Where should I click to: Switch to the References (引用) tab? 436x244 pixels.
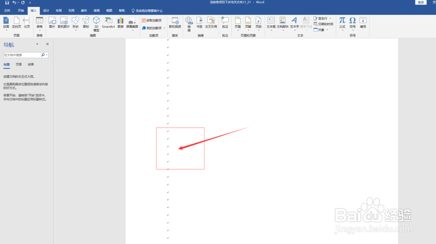(72, 10)
